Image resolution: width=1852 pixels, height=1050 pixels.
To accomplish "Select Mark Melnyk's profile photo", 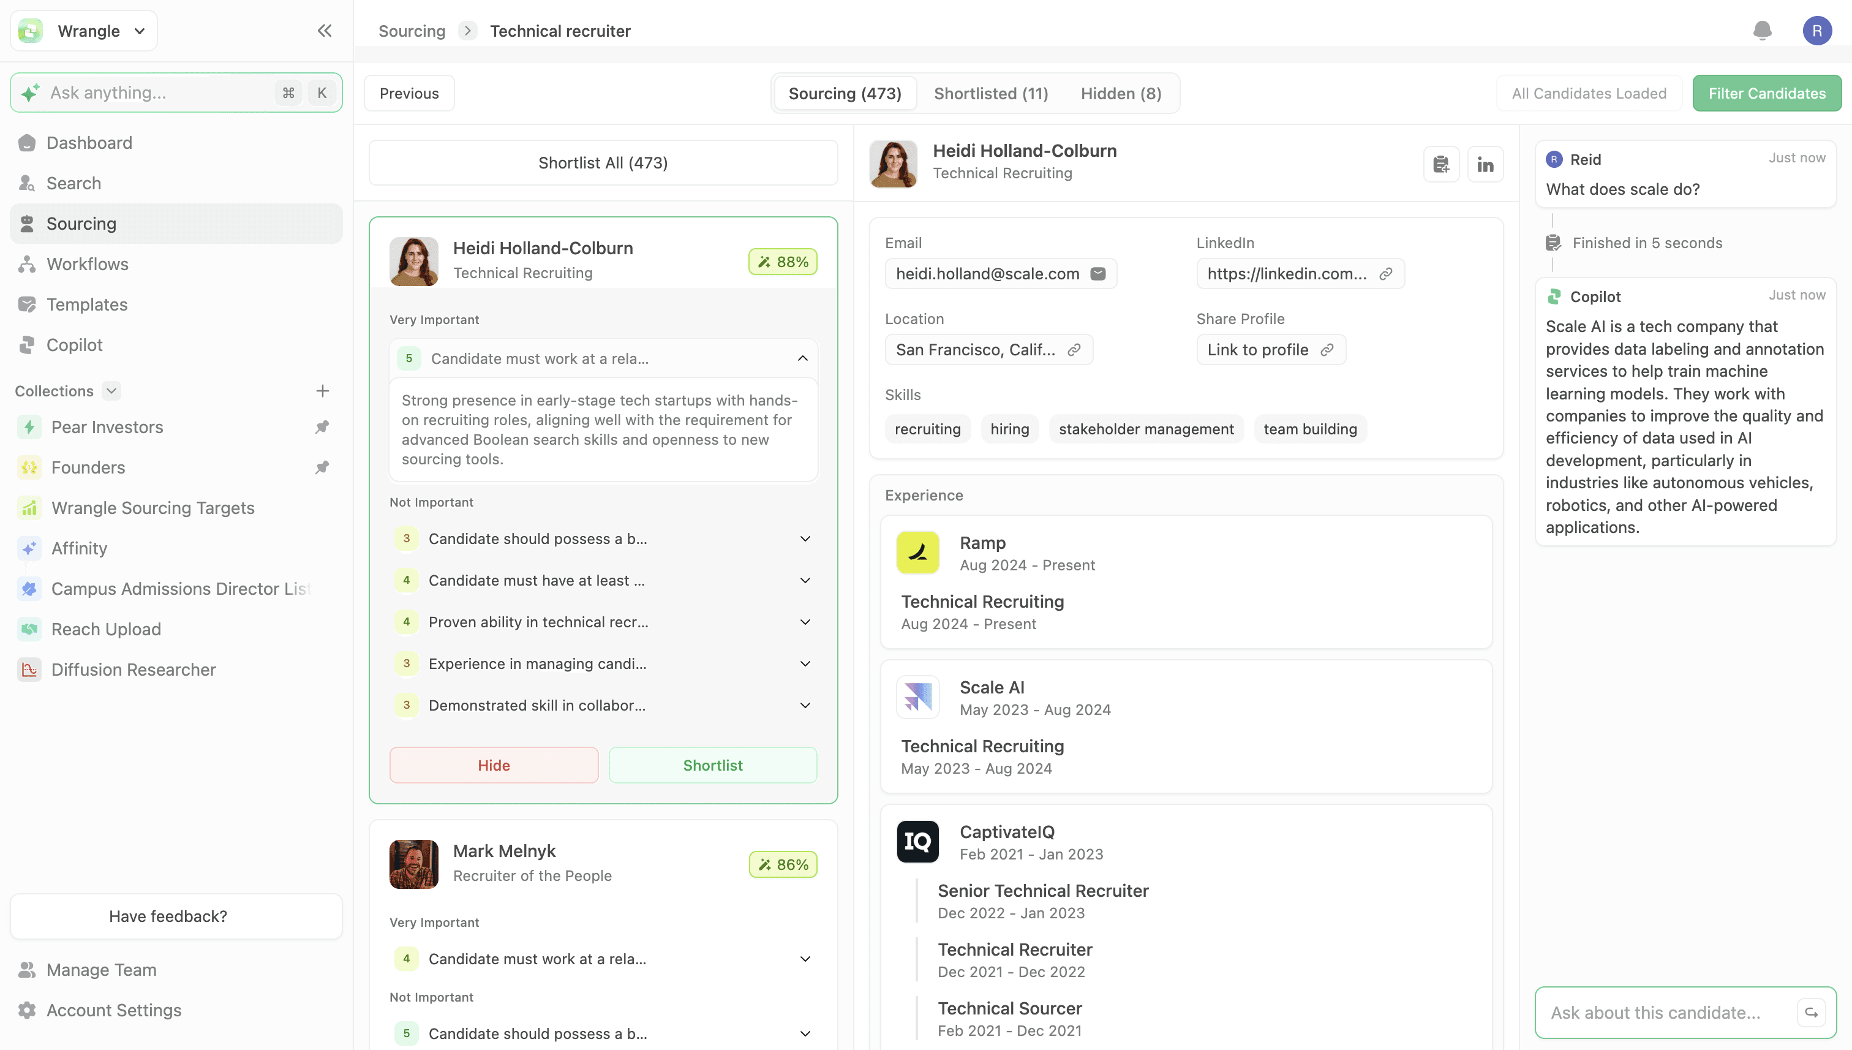I will (x=414, y=864).
